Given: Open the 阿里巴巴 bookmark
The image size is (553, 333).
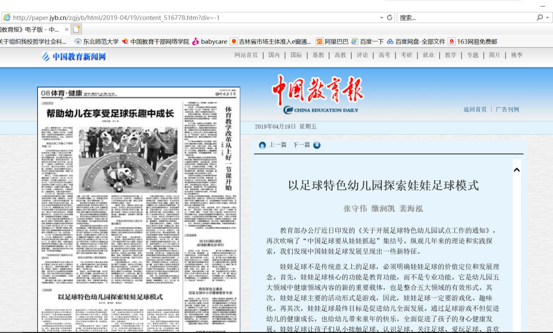Looking at the screenshot, I should pos(332,42).
